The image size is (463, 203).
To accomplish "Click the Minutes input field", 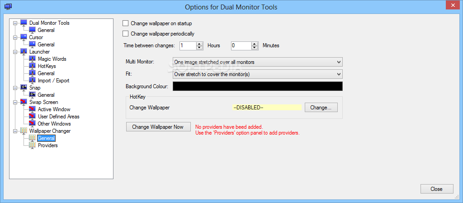I will (241, 45).
